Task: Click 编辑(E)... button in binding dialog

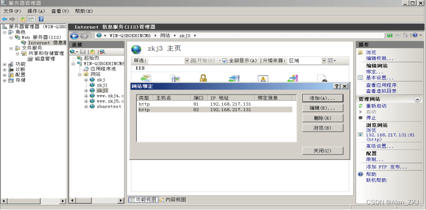Action: (323, 108)
